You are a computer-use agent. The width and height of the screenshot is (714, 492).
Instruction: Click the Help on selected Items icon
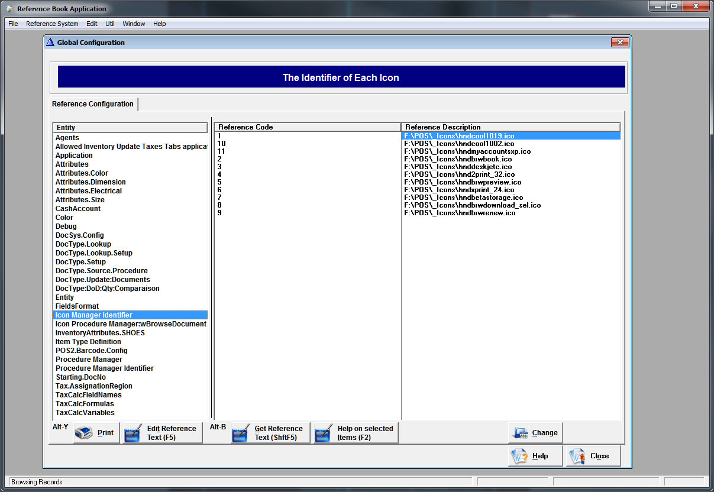[x=324, y=433]
